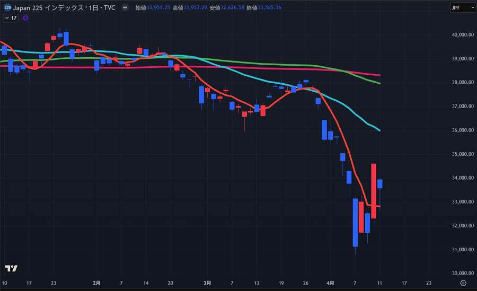Select the tall red candle in April
The height and width of the screenshot is (291, 477).
tap(374, 191)
